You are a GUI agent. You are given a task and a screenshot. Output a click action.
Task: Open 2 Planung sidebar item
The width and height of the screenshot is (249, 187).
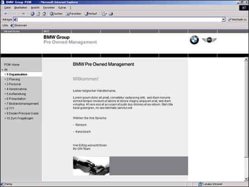pyautogui.click(x=13, y=79)
